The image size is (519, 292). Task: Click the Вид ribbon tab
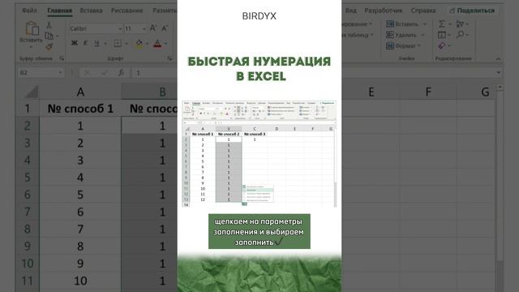(351, 11)
